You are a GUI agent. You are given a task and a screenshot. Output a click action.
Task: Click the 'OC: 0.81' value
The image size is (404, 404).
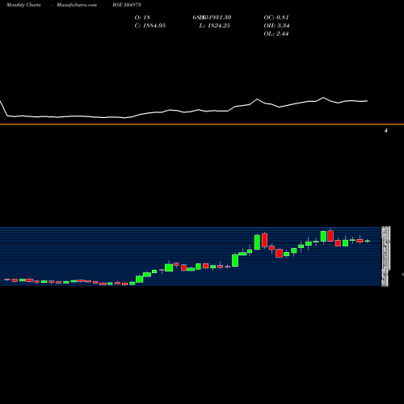tap(276, 18)
